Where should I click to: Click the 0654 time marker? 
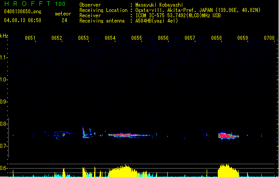coord(110,38)
